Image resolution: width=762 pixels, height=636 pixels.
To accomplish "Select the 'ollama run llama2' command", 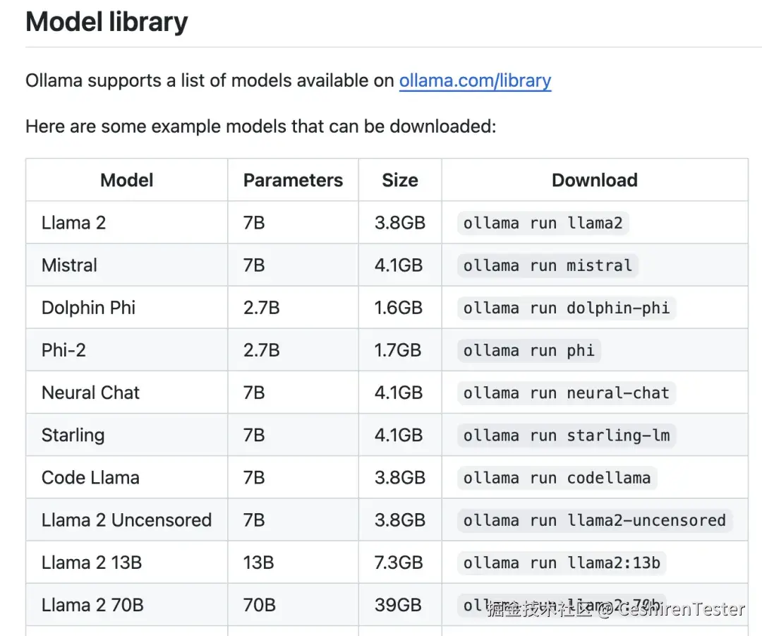I will click(x=543, y=224).
